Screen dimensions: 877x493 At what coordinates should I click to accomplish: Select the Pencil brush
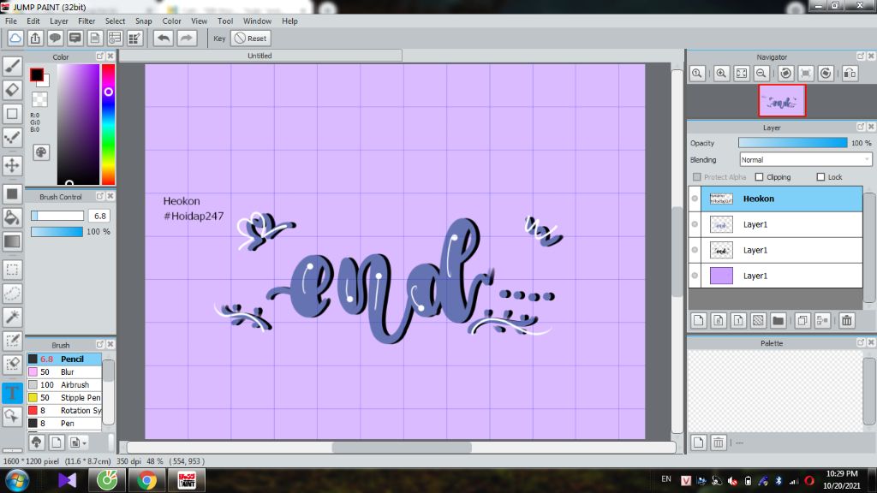coord(64,359)
